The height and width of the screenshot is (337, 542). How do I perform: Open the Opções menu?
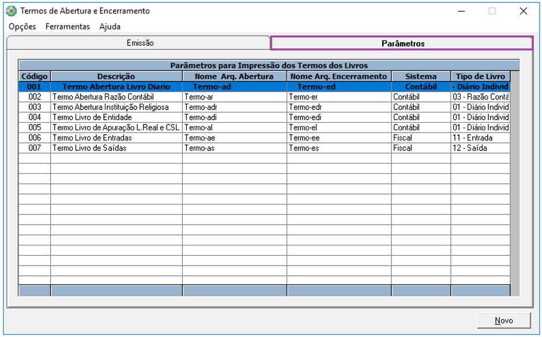point(22,26)
